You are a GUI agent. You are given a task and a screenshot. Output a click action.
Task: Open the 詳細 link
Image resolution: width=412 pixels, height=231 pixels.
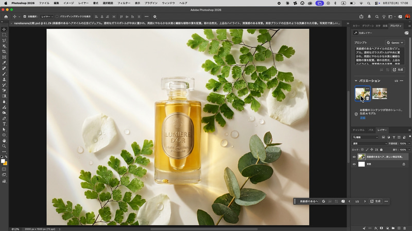(x=363, y=118)
